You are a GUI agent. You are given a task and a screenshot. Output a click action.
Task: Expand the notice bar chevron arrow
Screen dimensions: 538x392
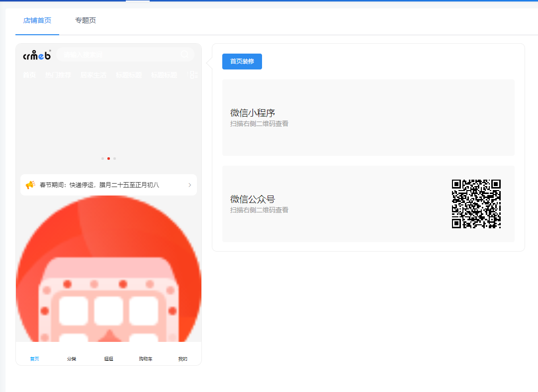(188, 184)
